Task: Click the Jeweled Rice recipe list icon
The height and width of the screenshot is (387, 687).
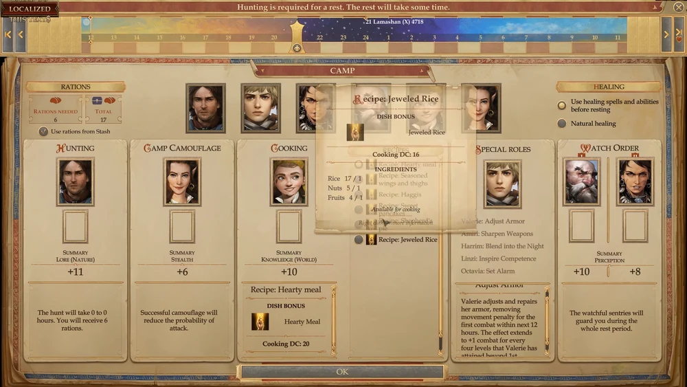Action: pos(371,240)
